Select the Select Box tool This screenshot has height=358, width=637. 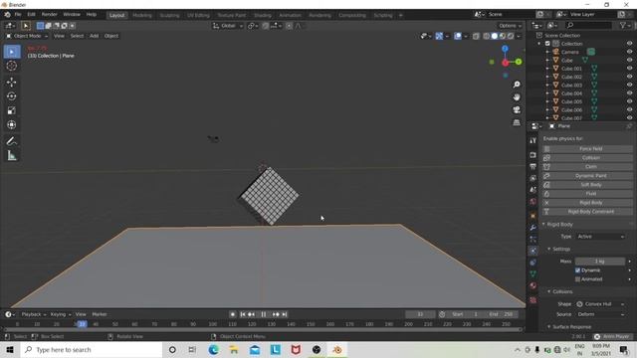[x=12, y=52]
